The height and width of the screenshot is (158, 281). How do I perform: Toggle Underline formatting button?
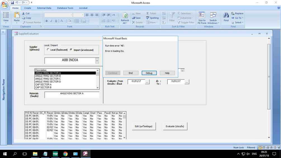point(56,21)
